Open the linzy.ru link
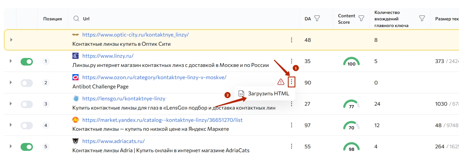 (108, 56)
